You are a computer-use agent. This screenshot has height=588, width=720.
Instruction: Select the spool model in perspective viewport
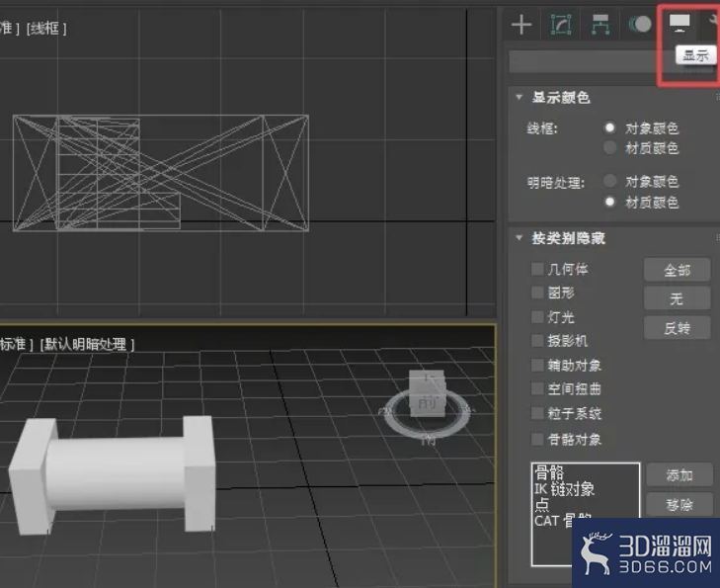113,475
